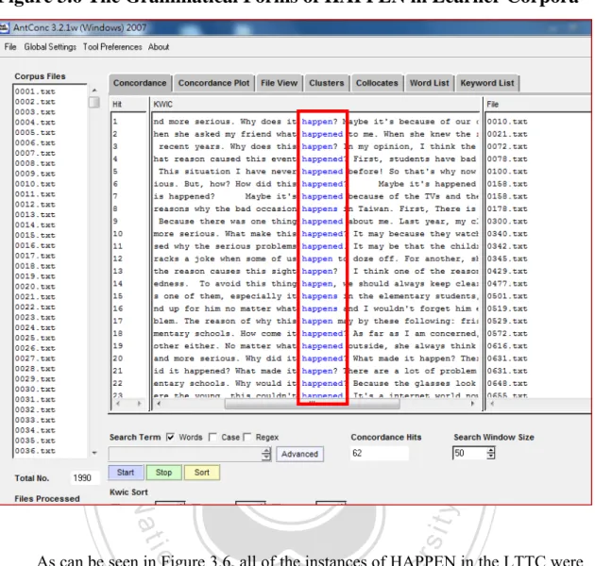Click the Search Window Size field

(469, 453)
